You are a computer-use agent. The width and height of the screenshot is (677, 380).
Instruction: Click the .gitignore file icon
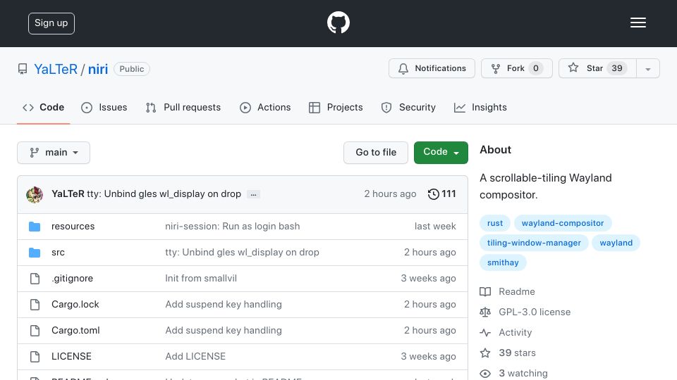[35, 279]
